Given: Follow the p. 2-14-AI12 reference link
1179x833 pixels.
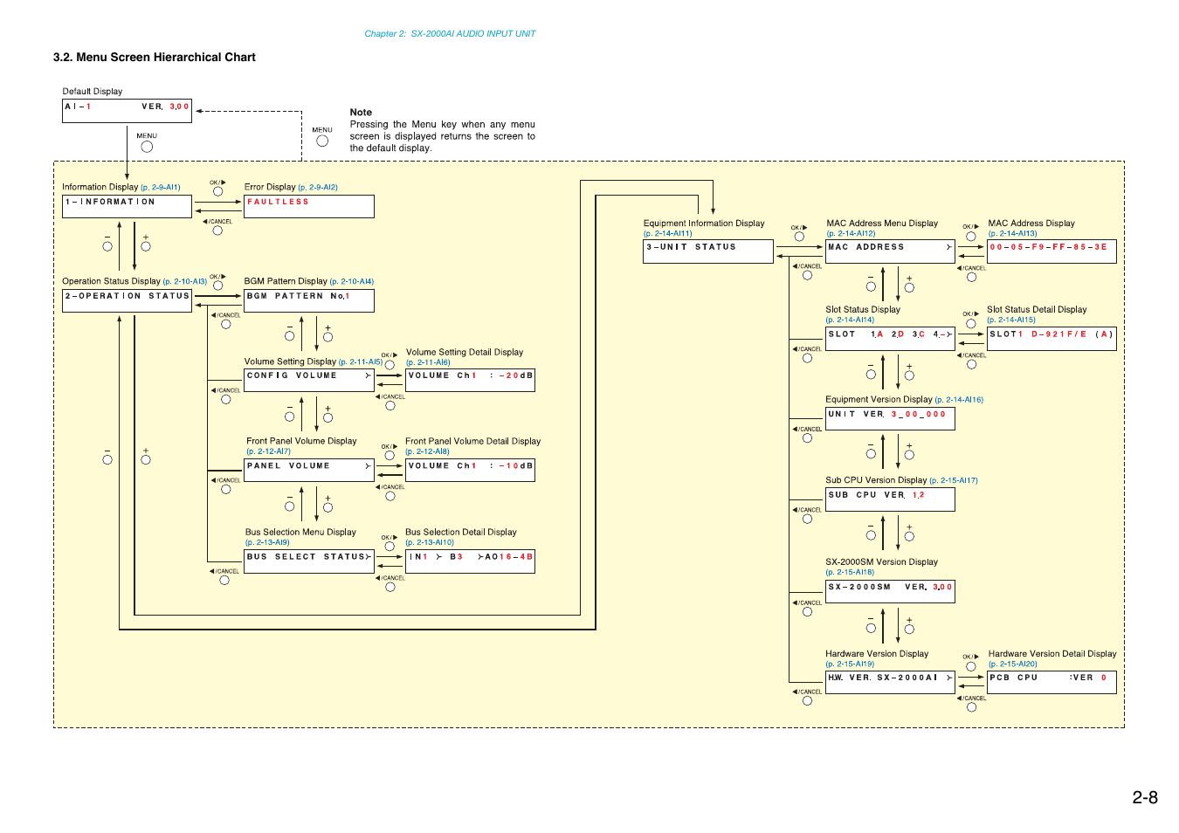Looking at the screenshot, I should point(851,234).
